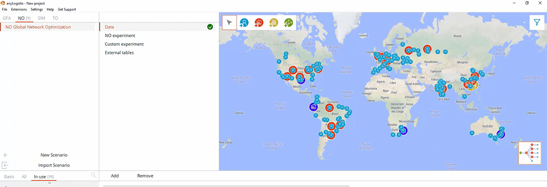The width and height of the screenshot is (547, 187).
Task: Select NO experiment in the list
Action: point(120,36)
